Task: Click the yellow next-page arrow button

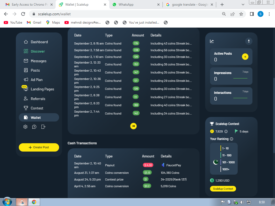Action: (133, 126)
